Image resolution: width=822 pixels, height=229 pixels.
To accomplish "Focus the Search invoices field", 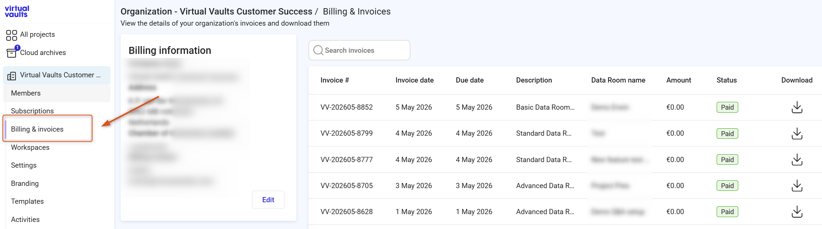I will pos(359,50).
